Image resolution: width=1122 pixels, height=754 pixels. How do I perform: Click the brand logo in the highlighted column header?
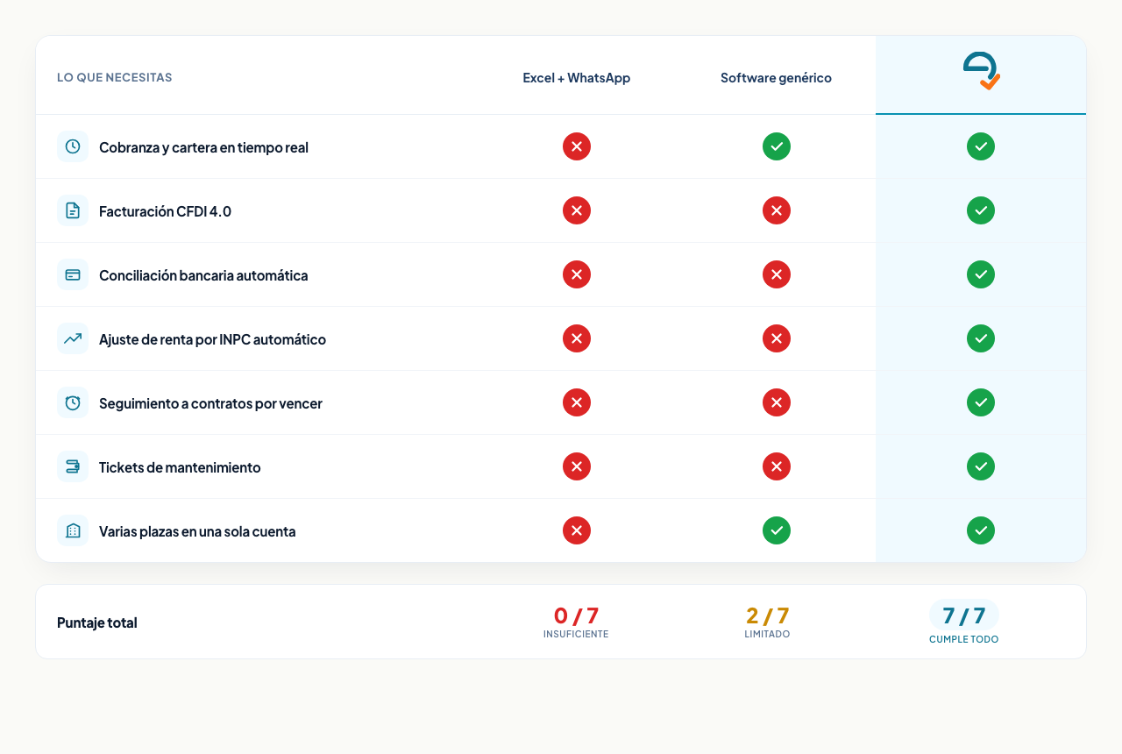981,71
